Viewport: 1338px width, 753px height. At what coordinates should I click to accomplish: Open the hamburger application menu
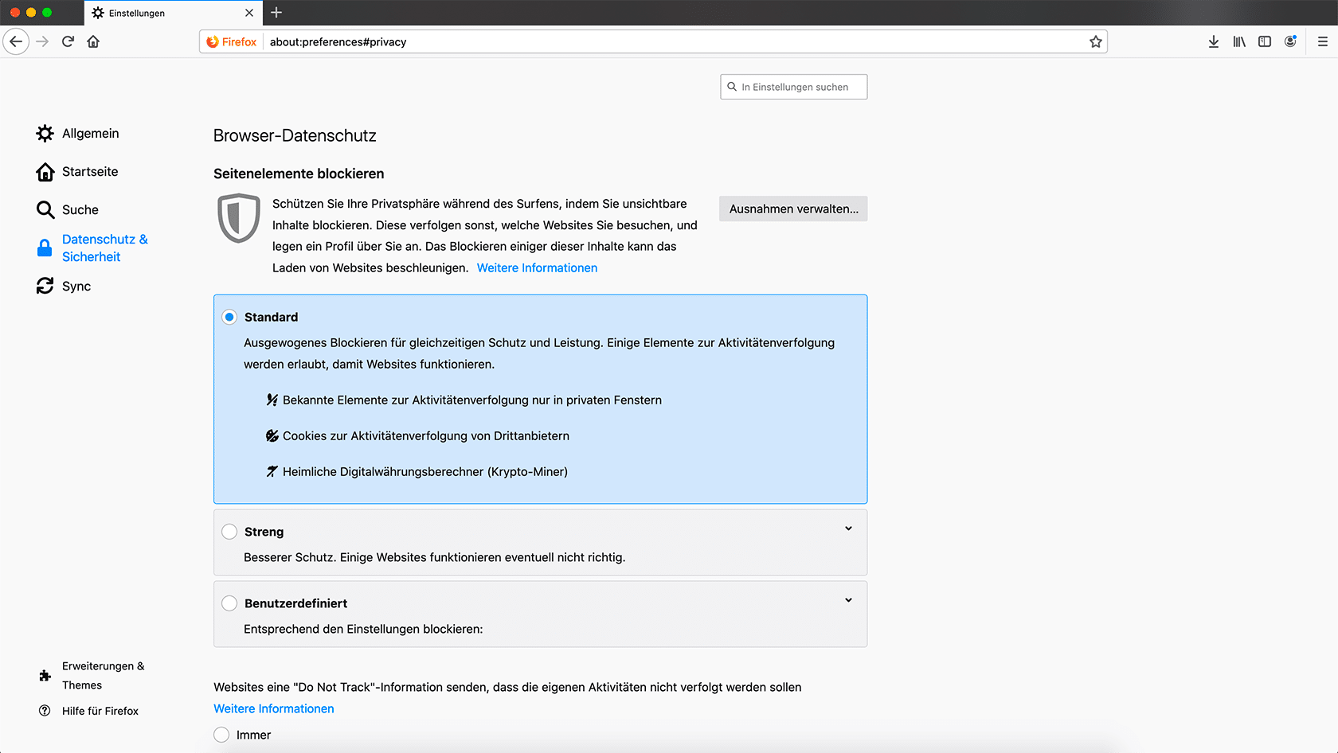coord(1322,41)
